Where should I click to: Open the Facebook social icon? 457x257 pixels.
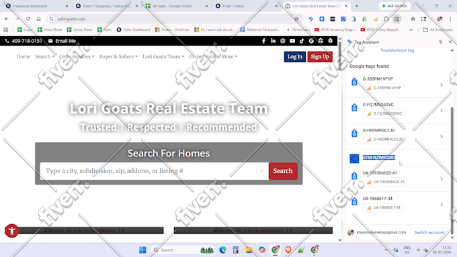click(263, 41)
